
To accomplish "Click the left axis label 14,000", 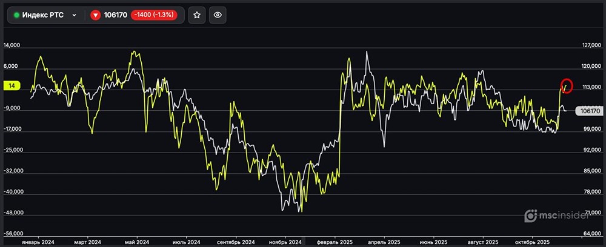I will (x=12, y=45).
